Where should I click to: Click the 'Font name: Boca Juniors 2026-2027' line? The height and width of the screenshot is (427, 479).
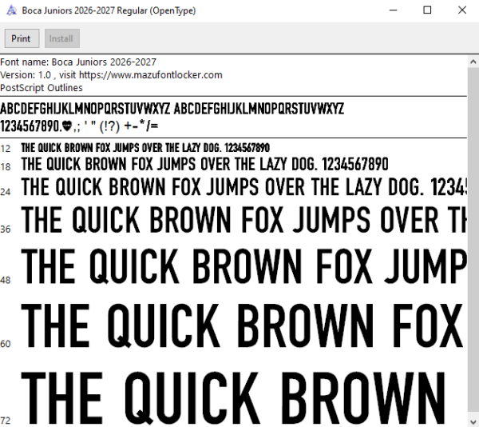[x=78, y=62]
